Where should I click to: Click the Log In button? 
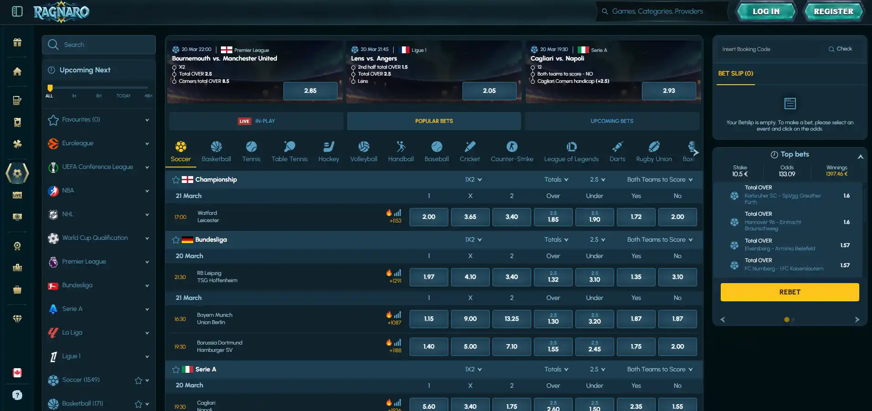(766, 12)
